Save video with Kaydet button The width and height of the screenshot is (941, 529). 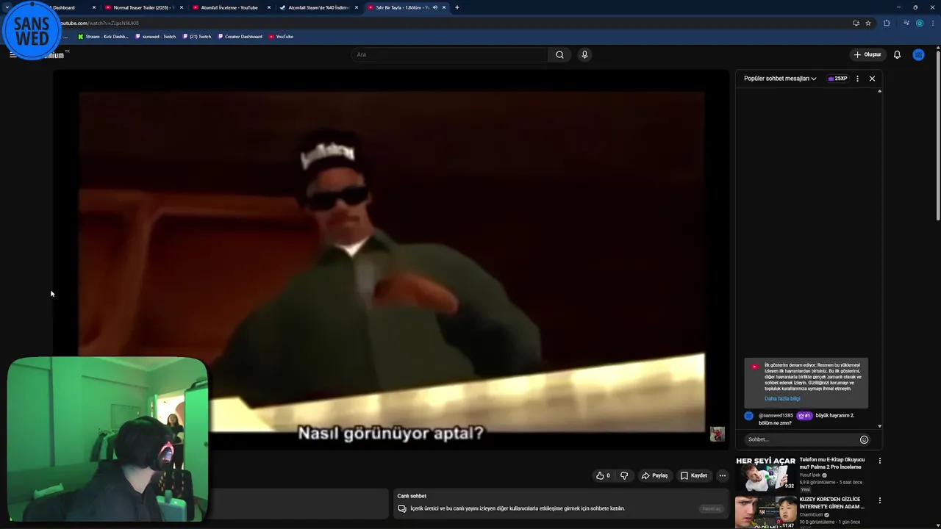coord(693,475)
